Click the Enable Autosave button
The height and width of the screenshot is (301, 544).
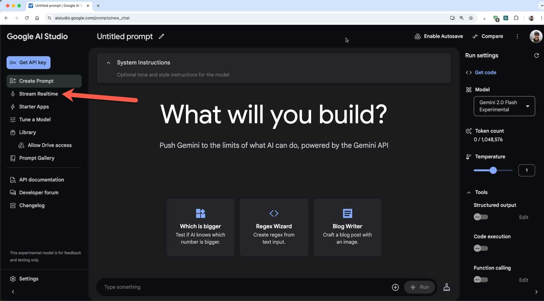[439, 36]
